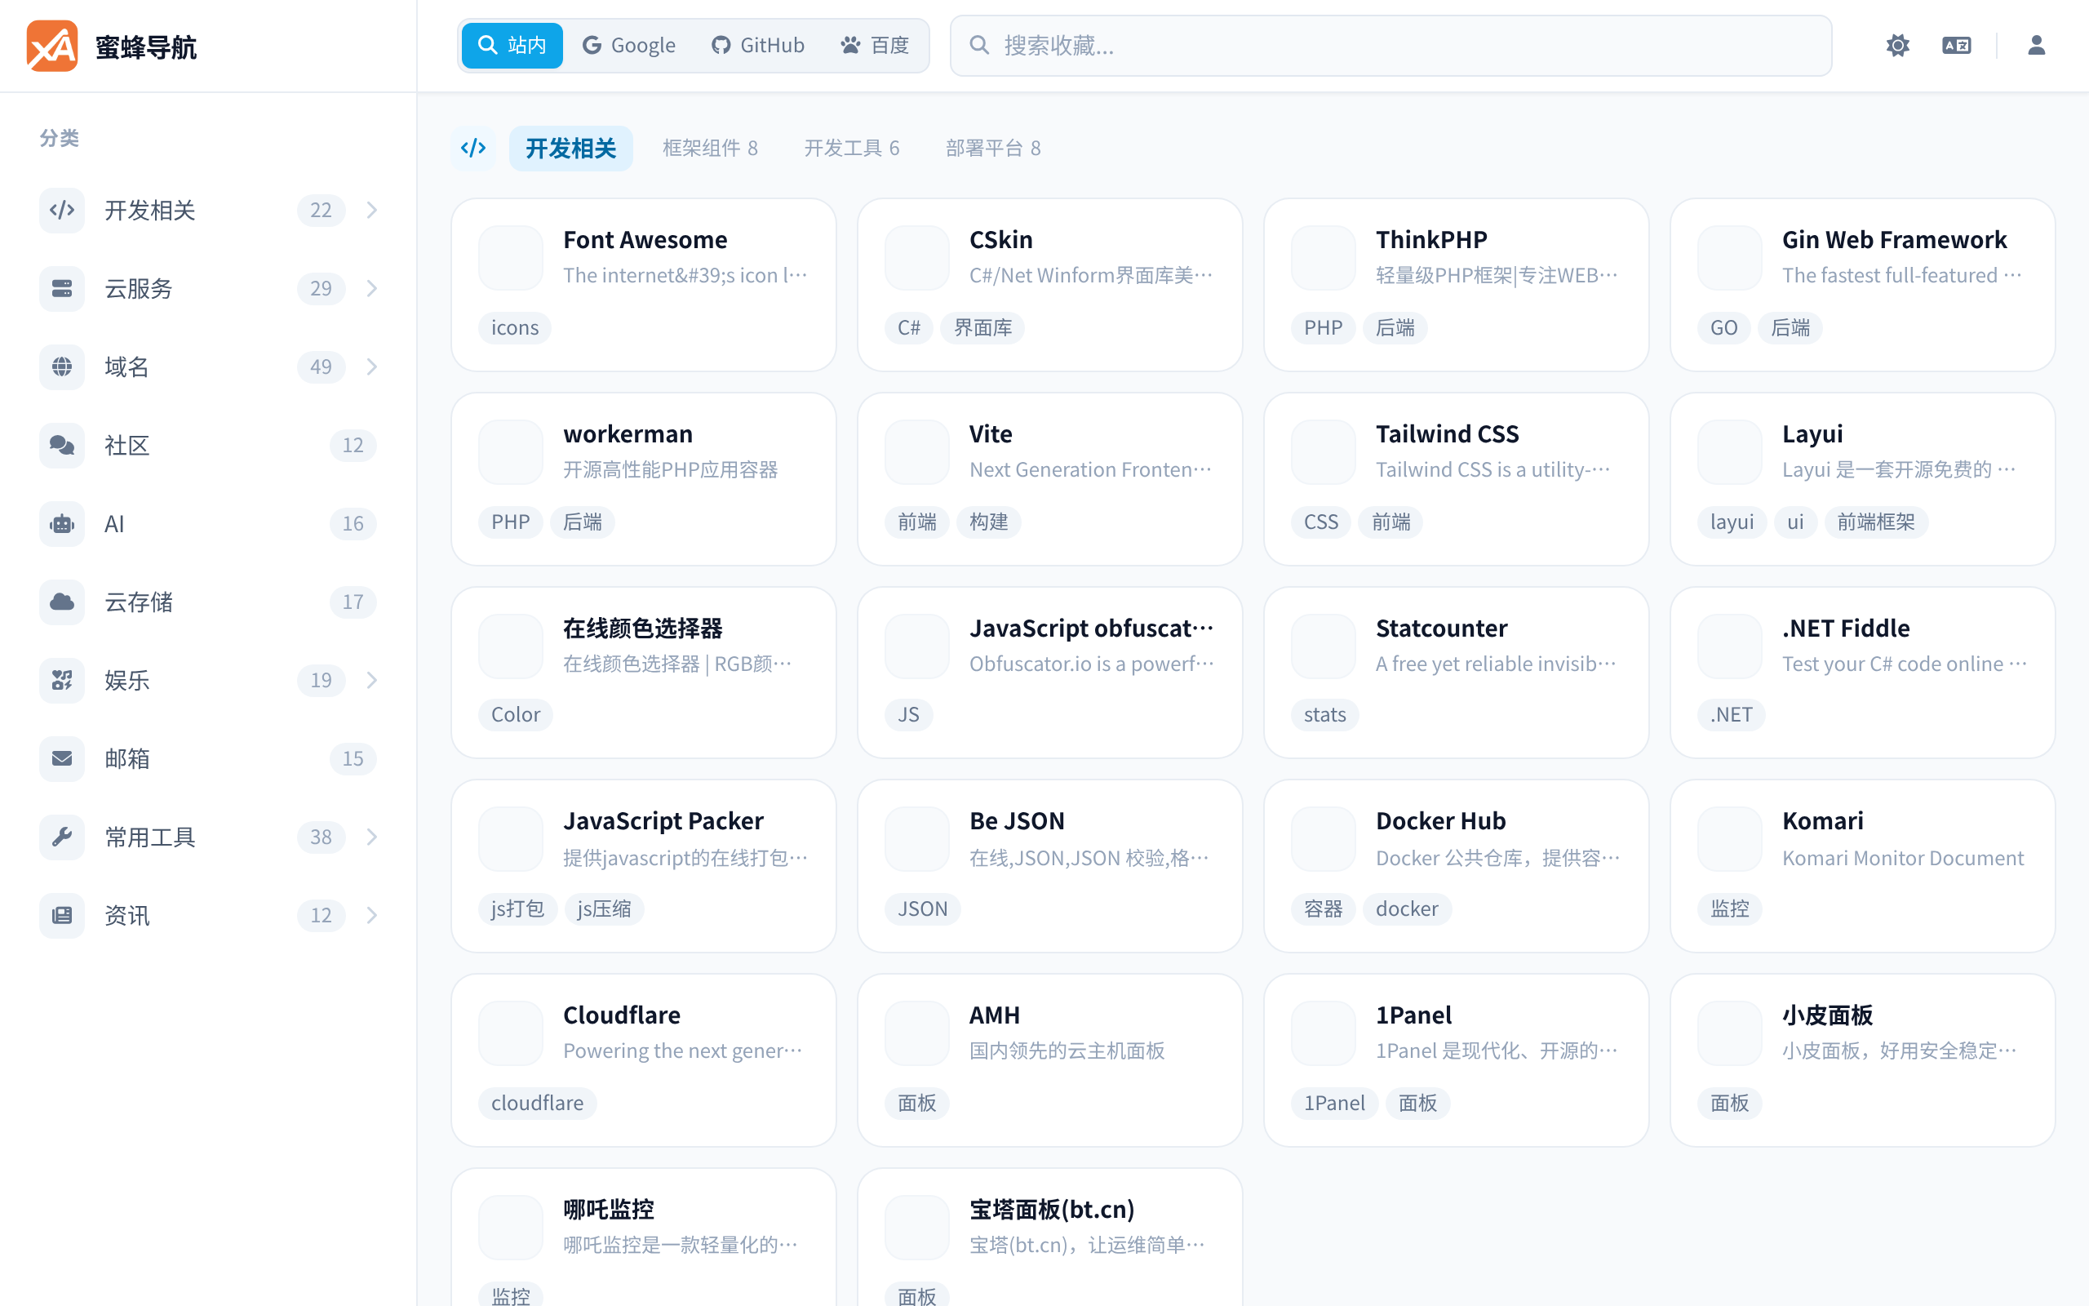2089x1306 pixels.
Task: Toggle the light/dark theme sun icon
Action: [x=1897, y=45]
